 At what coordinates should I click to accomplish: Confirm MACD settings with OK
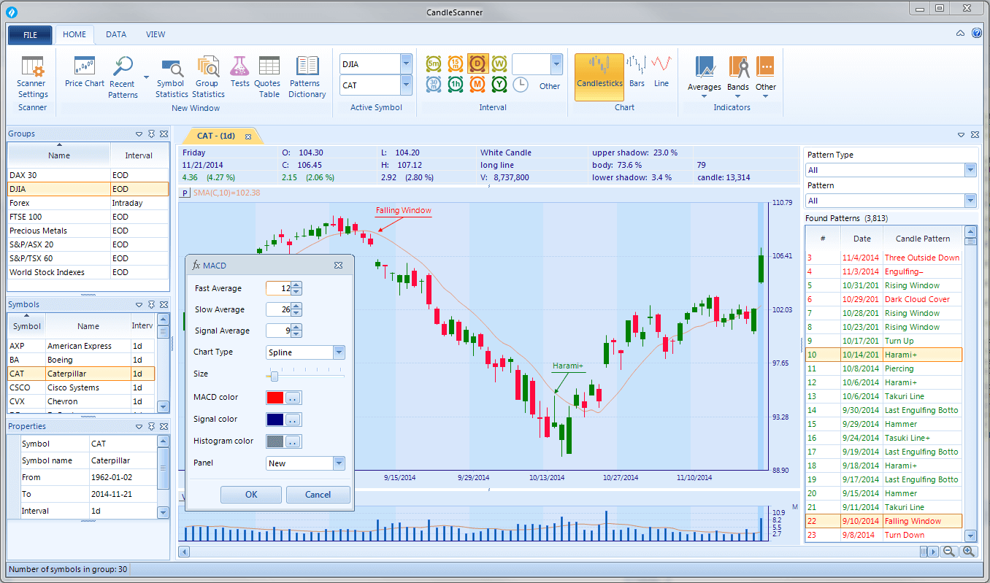click(250, 494)
